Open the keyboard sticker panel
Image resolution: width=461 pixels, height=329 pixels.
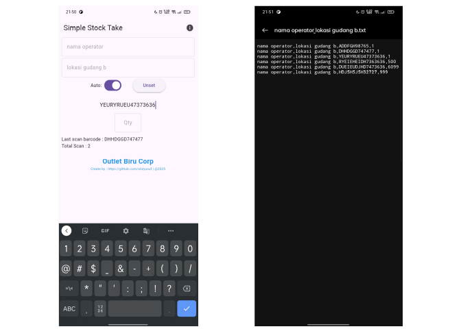tap(85, 231)
